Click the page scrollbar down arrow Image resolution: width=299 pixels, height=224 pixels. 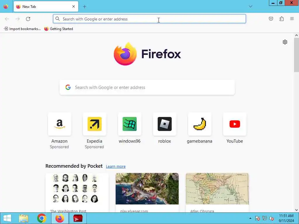(296, 210)
